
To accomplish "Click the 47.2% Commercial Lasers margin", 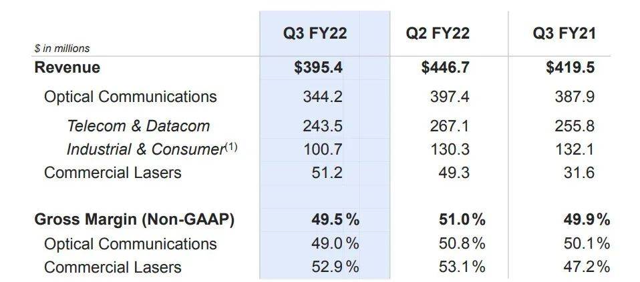I will tap(586, 267).
